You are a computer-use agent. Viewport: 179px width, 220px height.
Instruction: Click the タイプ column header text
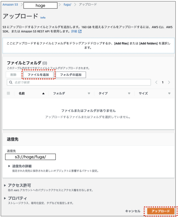pyautogui.click(x=103, y=94)
